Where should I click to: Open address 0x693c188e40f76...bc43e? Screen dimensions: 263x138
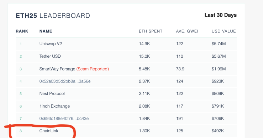64,119
